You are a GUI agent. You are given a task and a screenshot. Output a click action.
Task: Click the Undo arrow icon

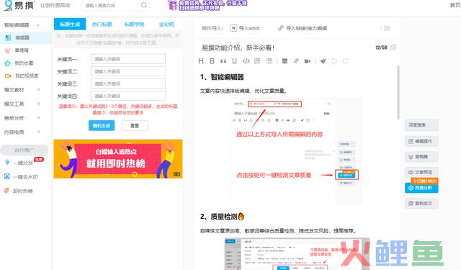(334, 60)
